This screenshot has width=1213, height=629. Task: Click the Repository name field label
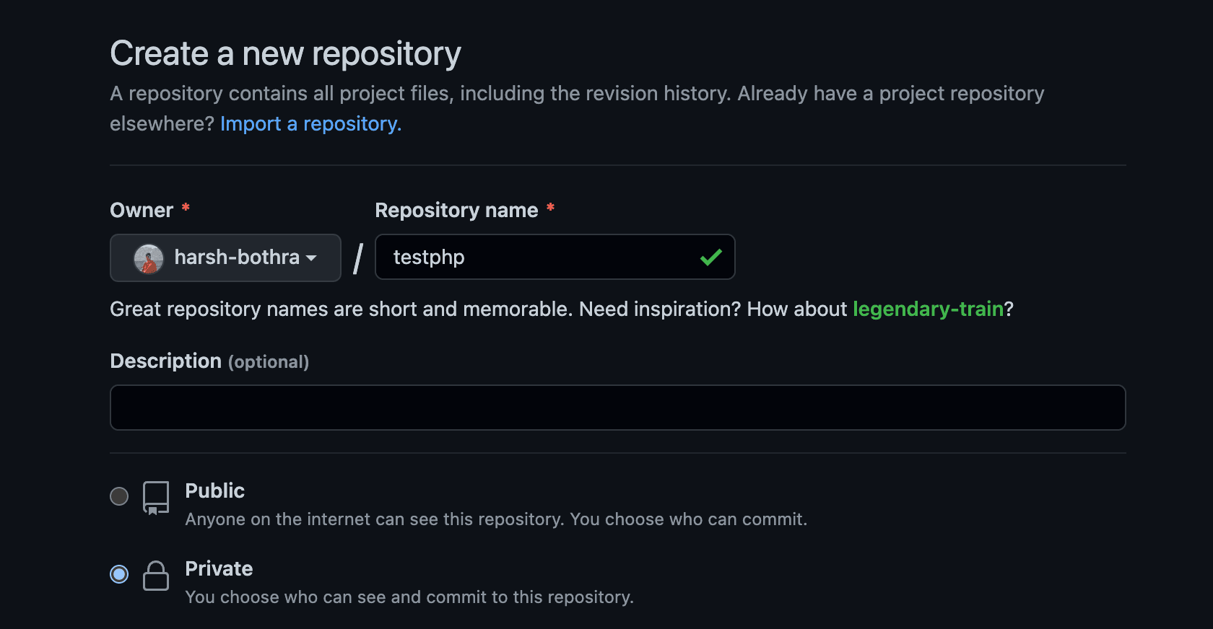(456, 211)
